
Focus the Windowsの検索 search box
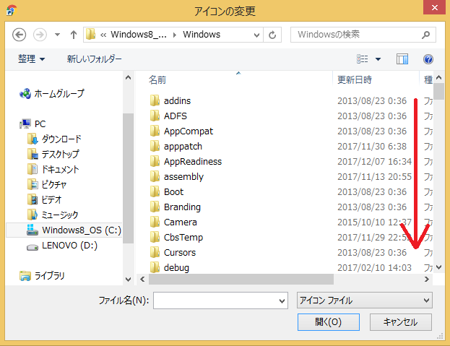[363, 35]
